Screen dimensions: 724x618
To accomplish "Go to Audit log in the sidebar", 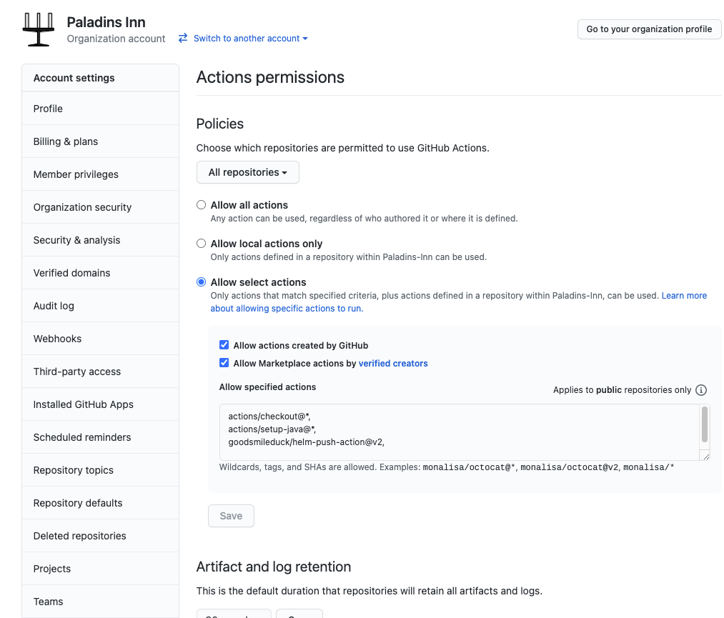I will point(100,306).
